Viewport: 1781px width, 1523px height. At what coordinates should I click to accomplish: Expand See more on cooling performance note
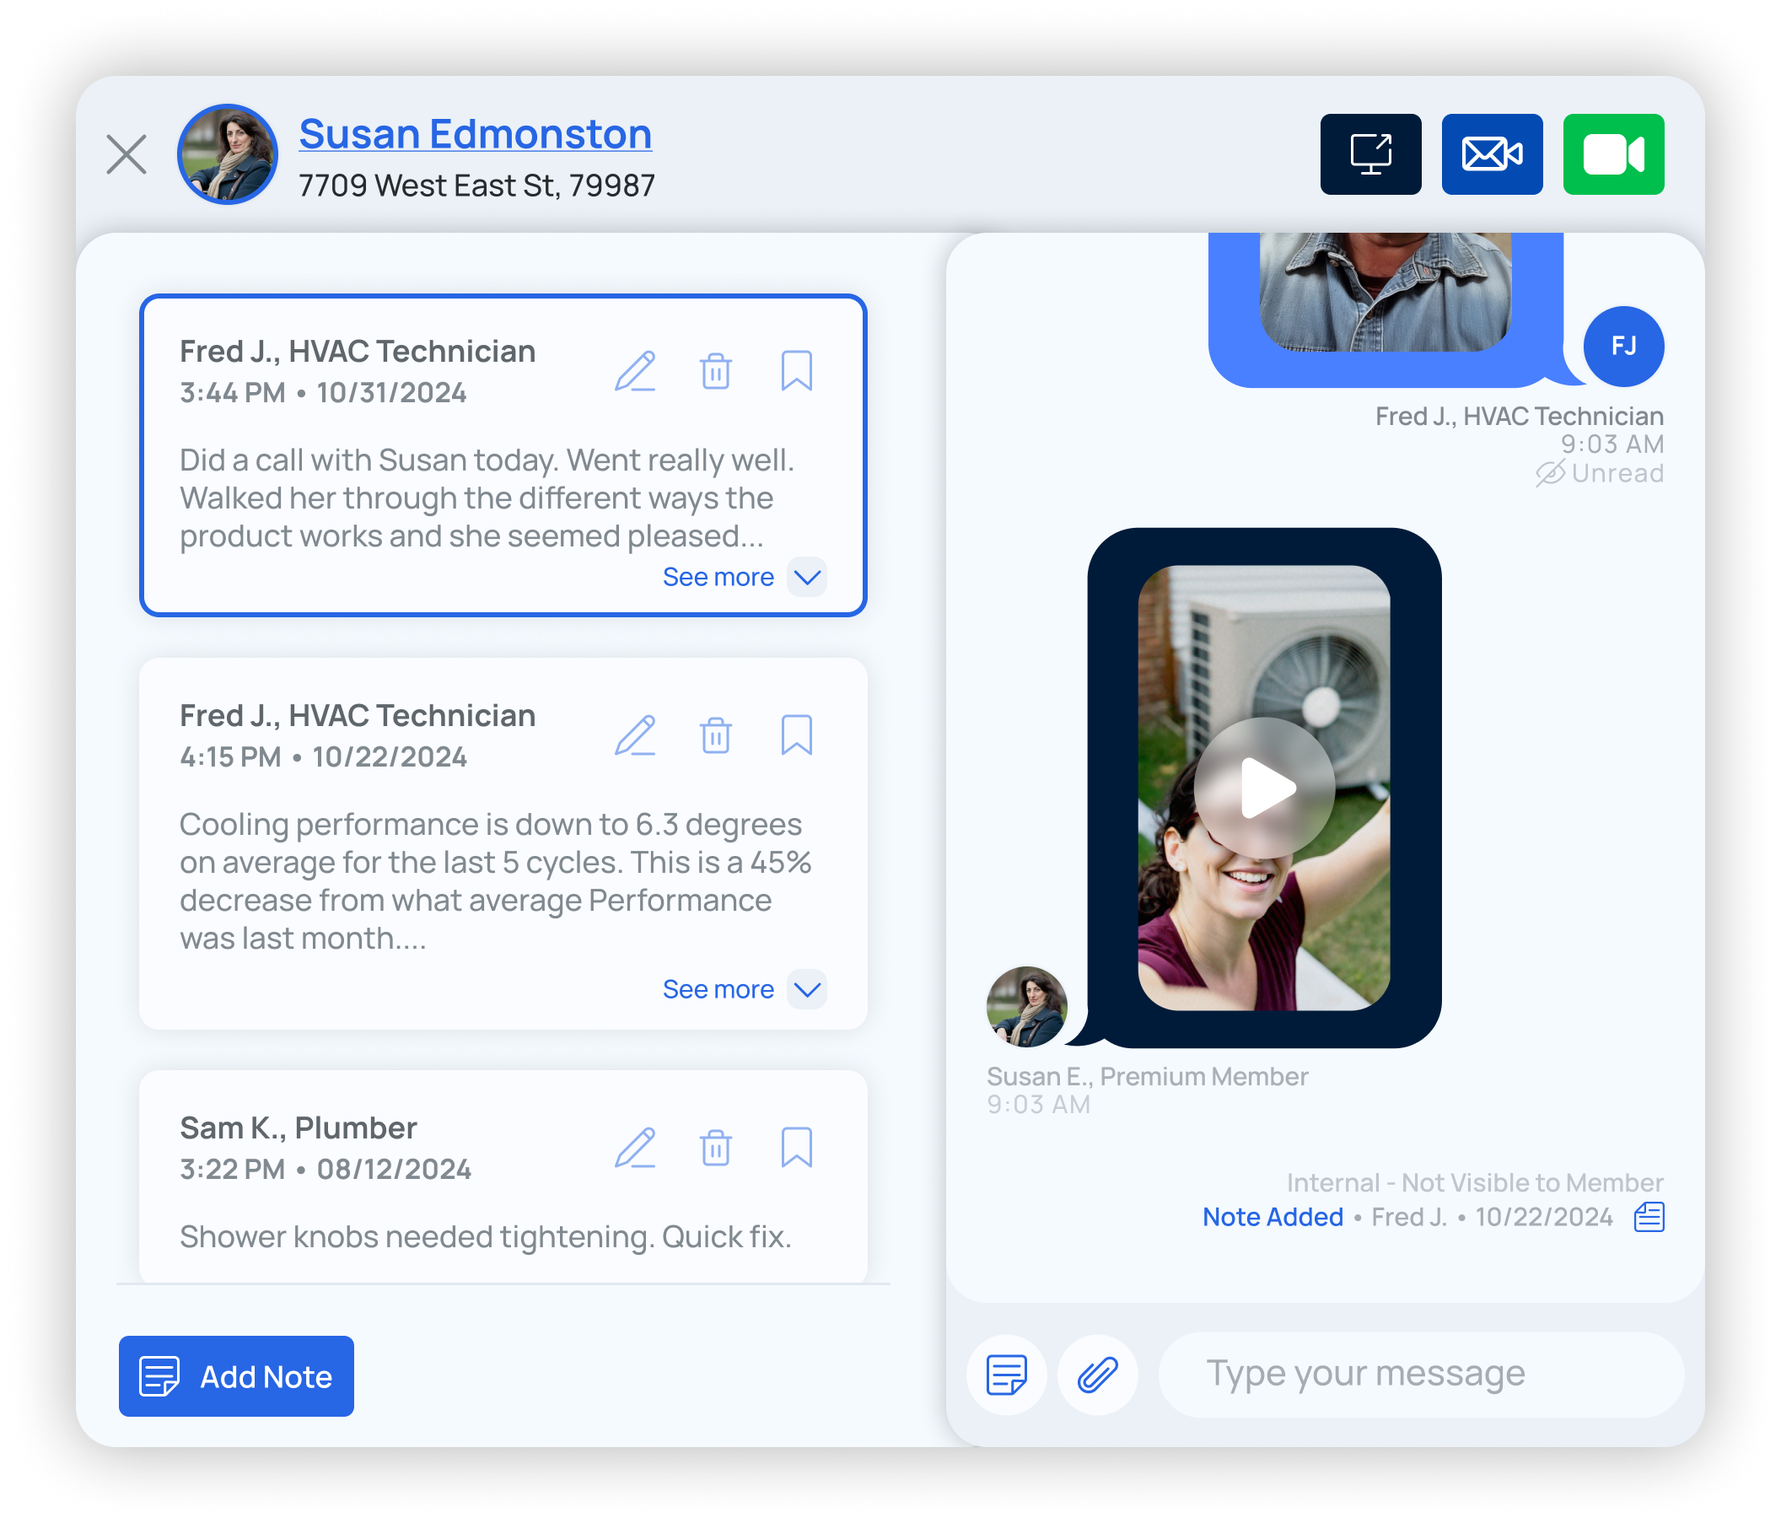click(718, 990)
